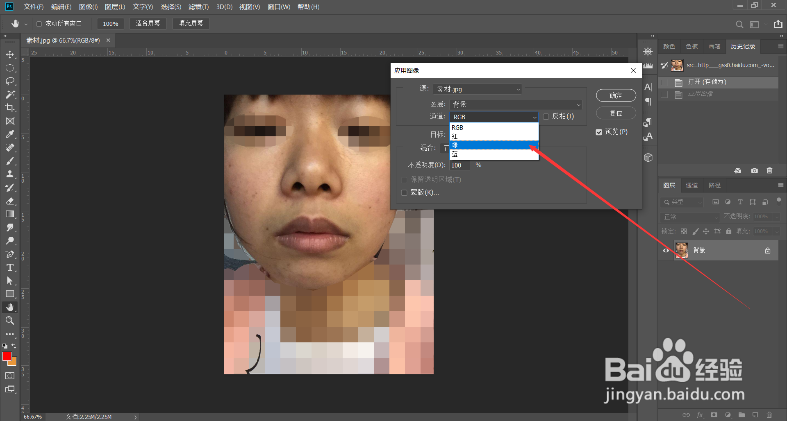The height and width of the screenshot is (421, 787).
Task: Open the 源 dropdown showing 素材.jpg
Action: (x=478, y=89)
